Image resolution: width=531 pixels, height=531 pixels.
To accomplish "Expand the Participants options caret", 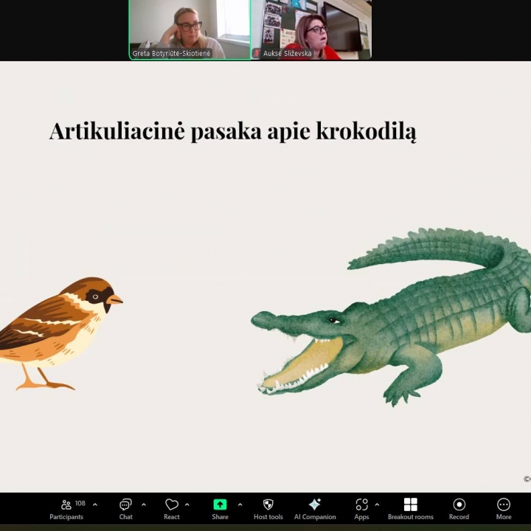I will pos(95,504).
